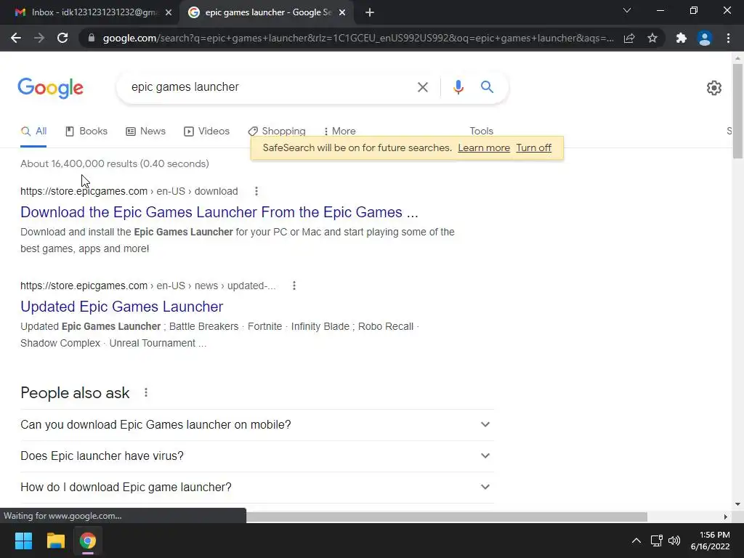Show hidden system tray icons
Screen dimensions: 744x558
(636, 541)
